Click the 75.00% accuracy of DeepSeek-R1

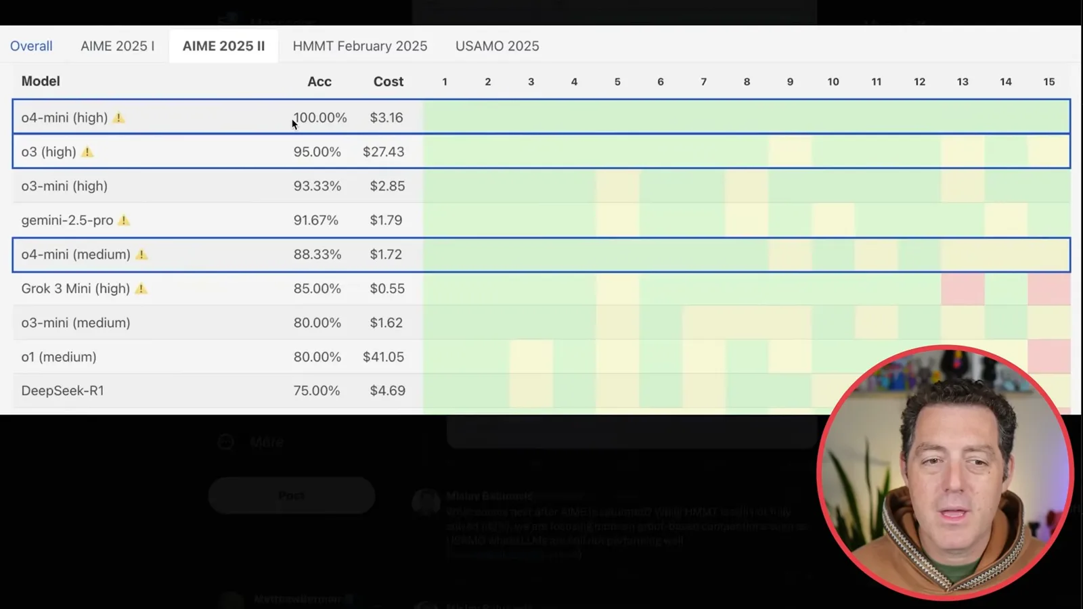pyautogui.click(x=317, y=390)
